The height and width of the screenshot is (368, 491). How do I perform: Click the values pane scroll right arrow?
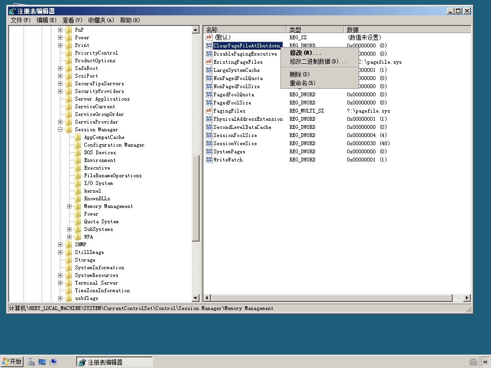point(467,298)
